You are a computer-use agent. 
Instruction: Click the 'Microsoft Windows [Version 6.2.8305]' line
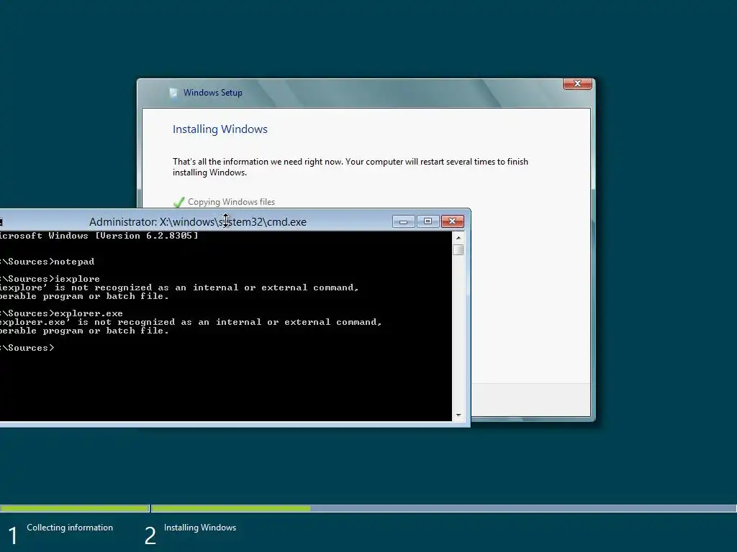point(99,236)
